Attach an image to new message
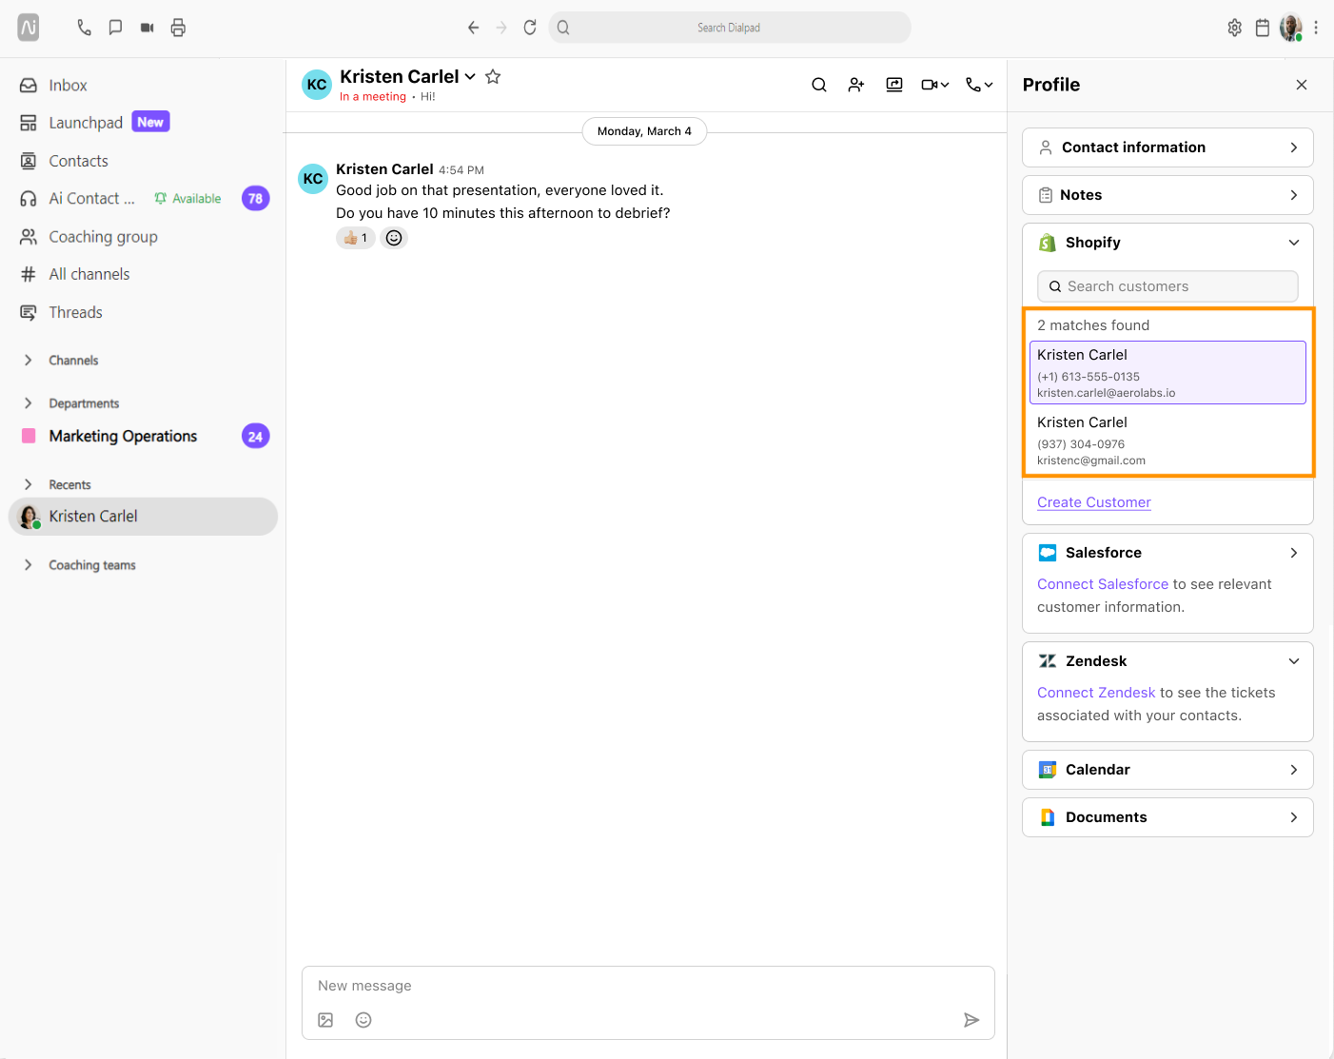 pyautogui.click(x=325, y=1020)
